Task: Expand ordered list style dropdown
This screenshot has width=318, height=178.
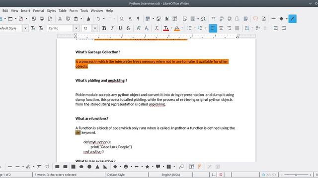Action: (x=205, y=28)
